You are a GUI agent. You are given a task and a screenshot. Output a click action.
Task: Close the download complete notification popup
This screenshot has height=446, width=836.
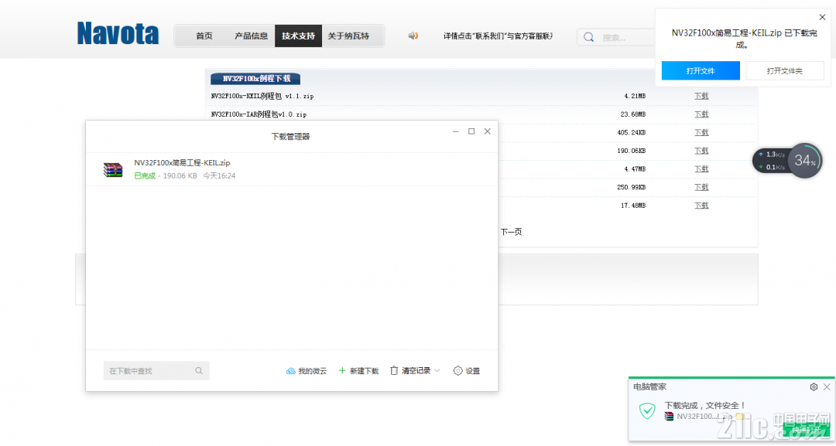click(822, 17)
